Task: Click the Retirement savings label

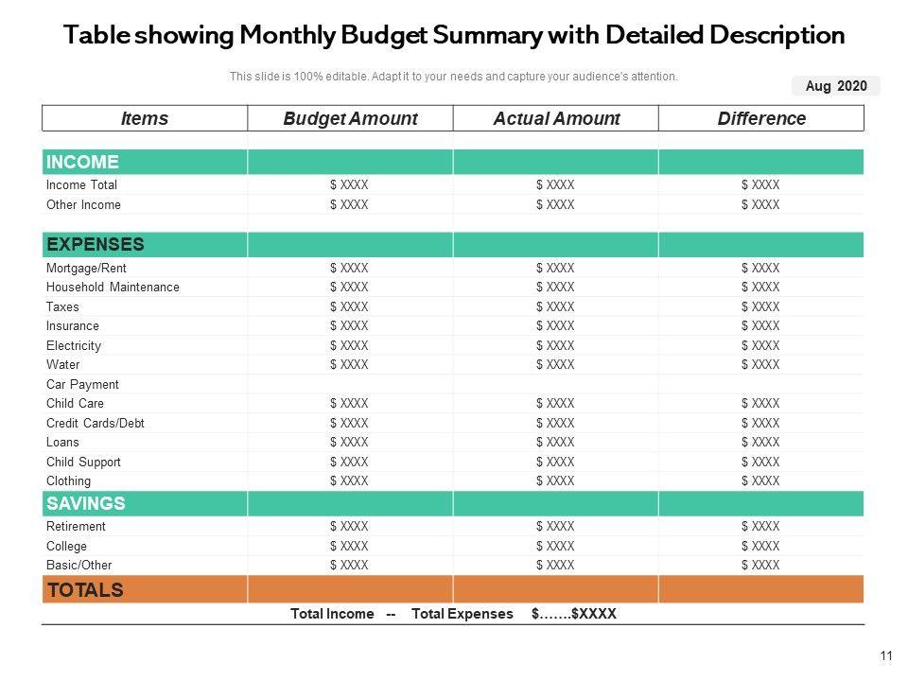Action: pos(76,527)
